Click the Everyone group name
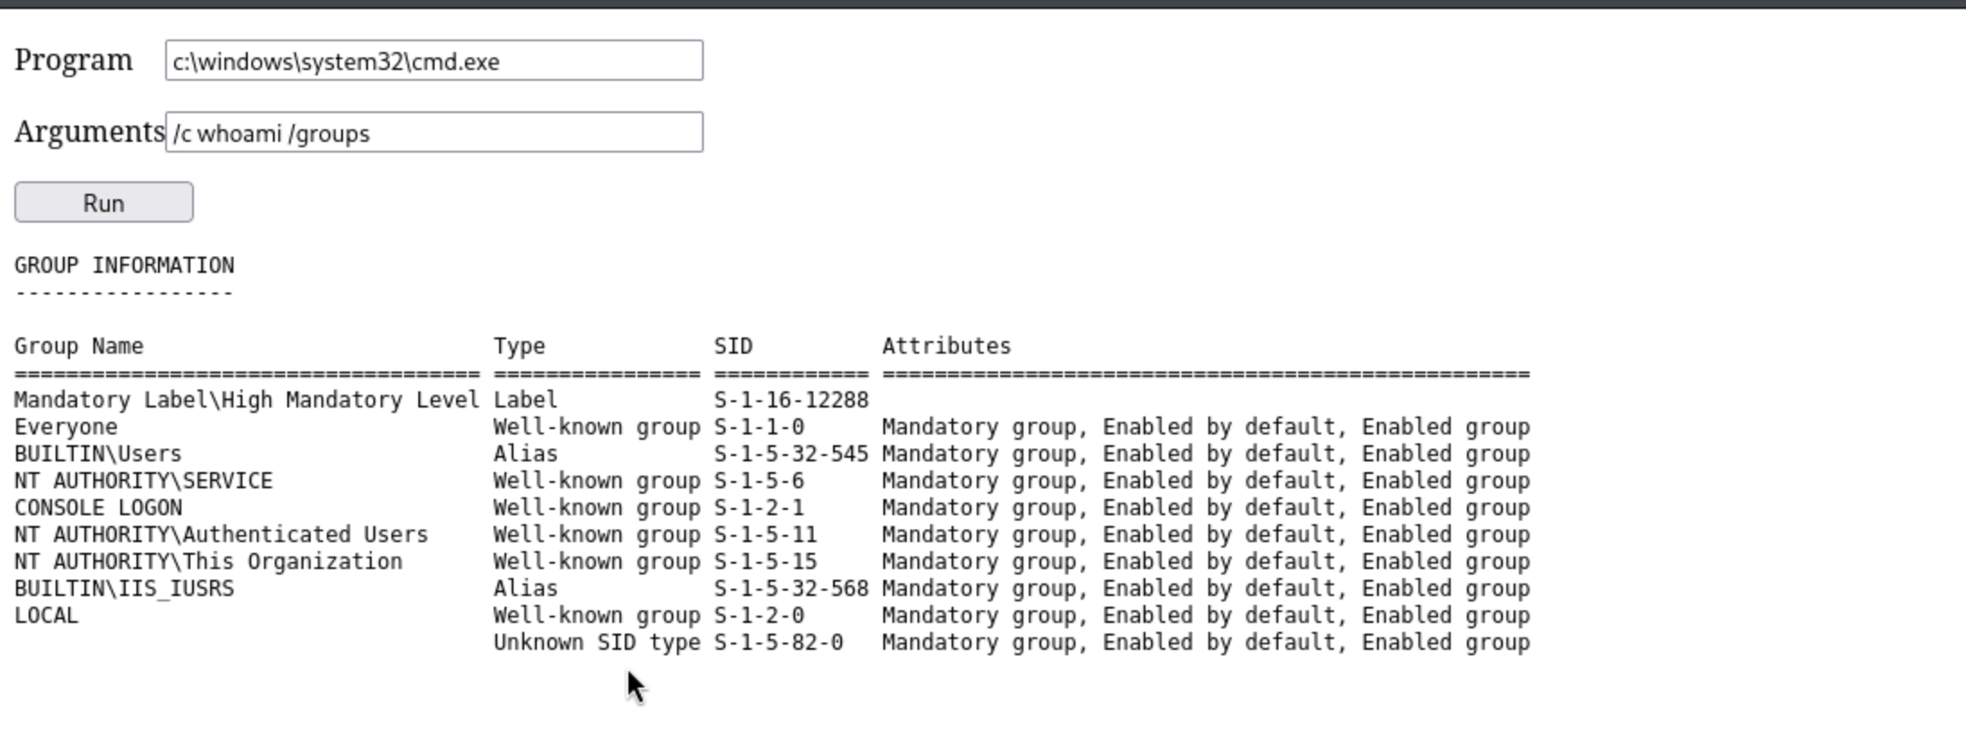 66,427
